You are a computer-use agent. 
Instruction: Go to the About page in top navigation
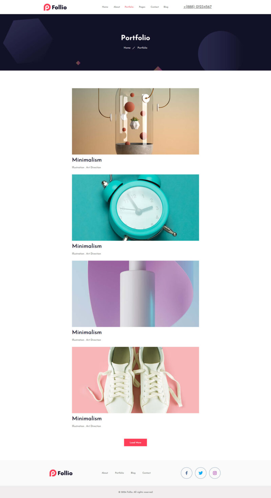pyautogui.click(x=117, y=7)
